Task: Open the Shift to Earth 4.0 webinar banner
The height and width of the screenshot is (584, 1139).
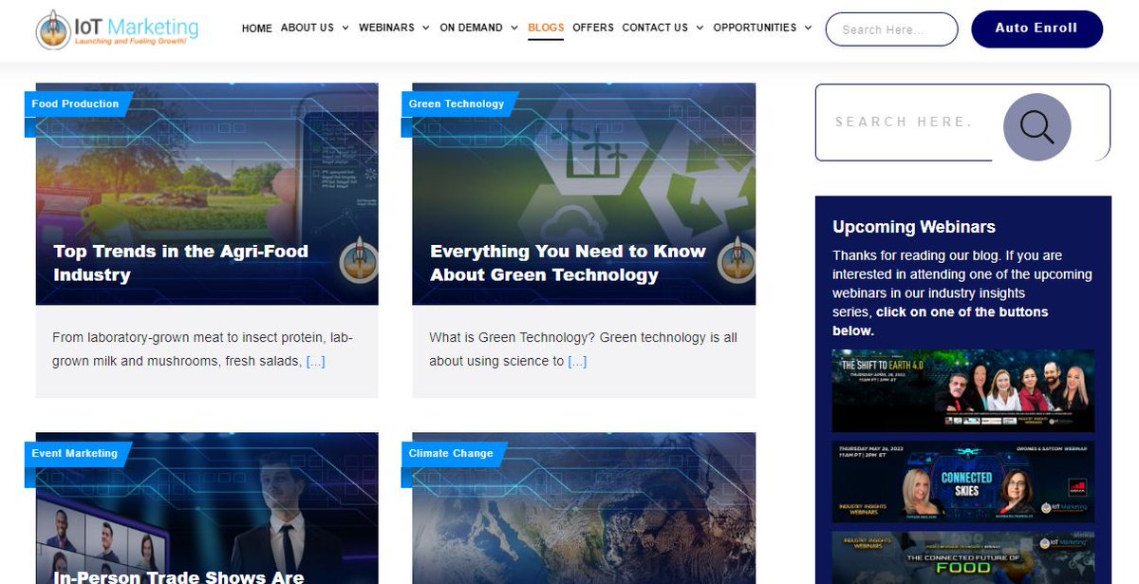Action: click(963, 390)
